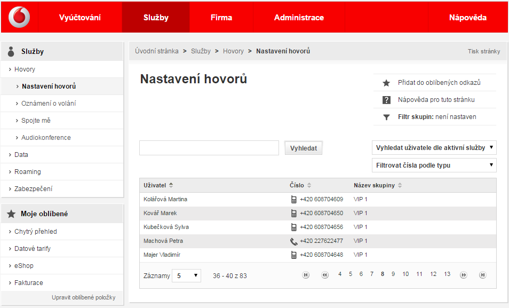Click Služby breadcrumb link
Viewport: 509px width, 308px height.
[x=201, y=51]
